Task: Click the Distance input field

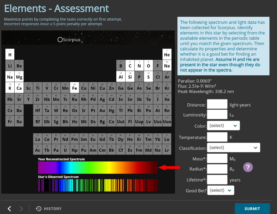Action: pyautogui.click(x=217, y=104)
